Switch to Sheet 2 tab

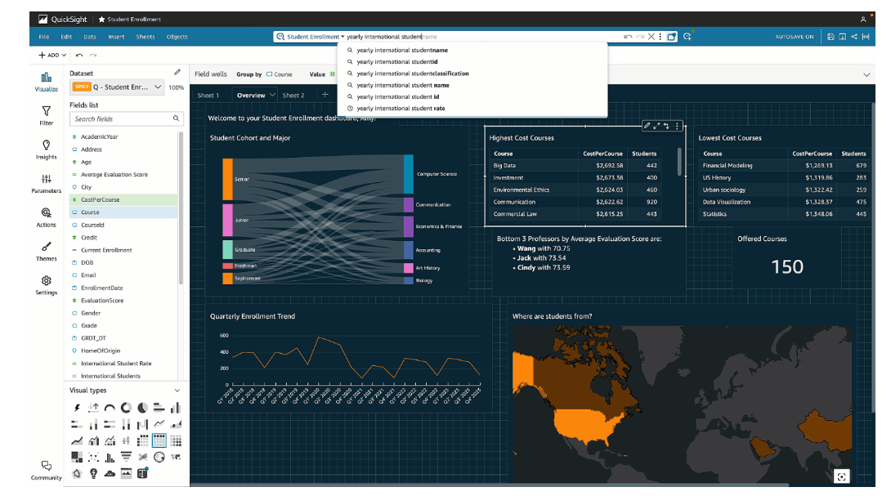pos(293,95)
